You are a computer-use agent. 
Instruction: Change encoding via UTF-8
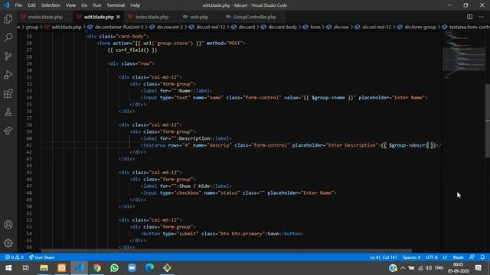432,257
